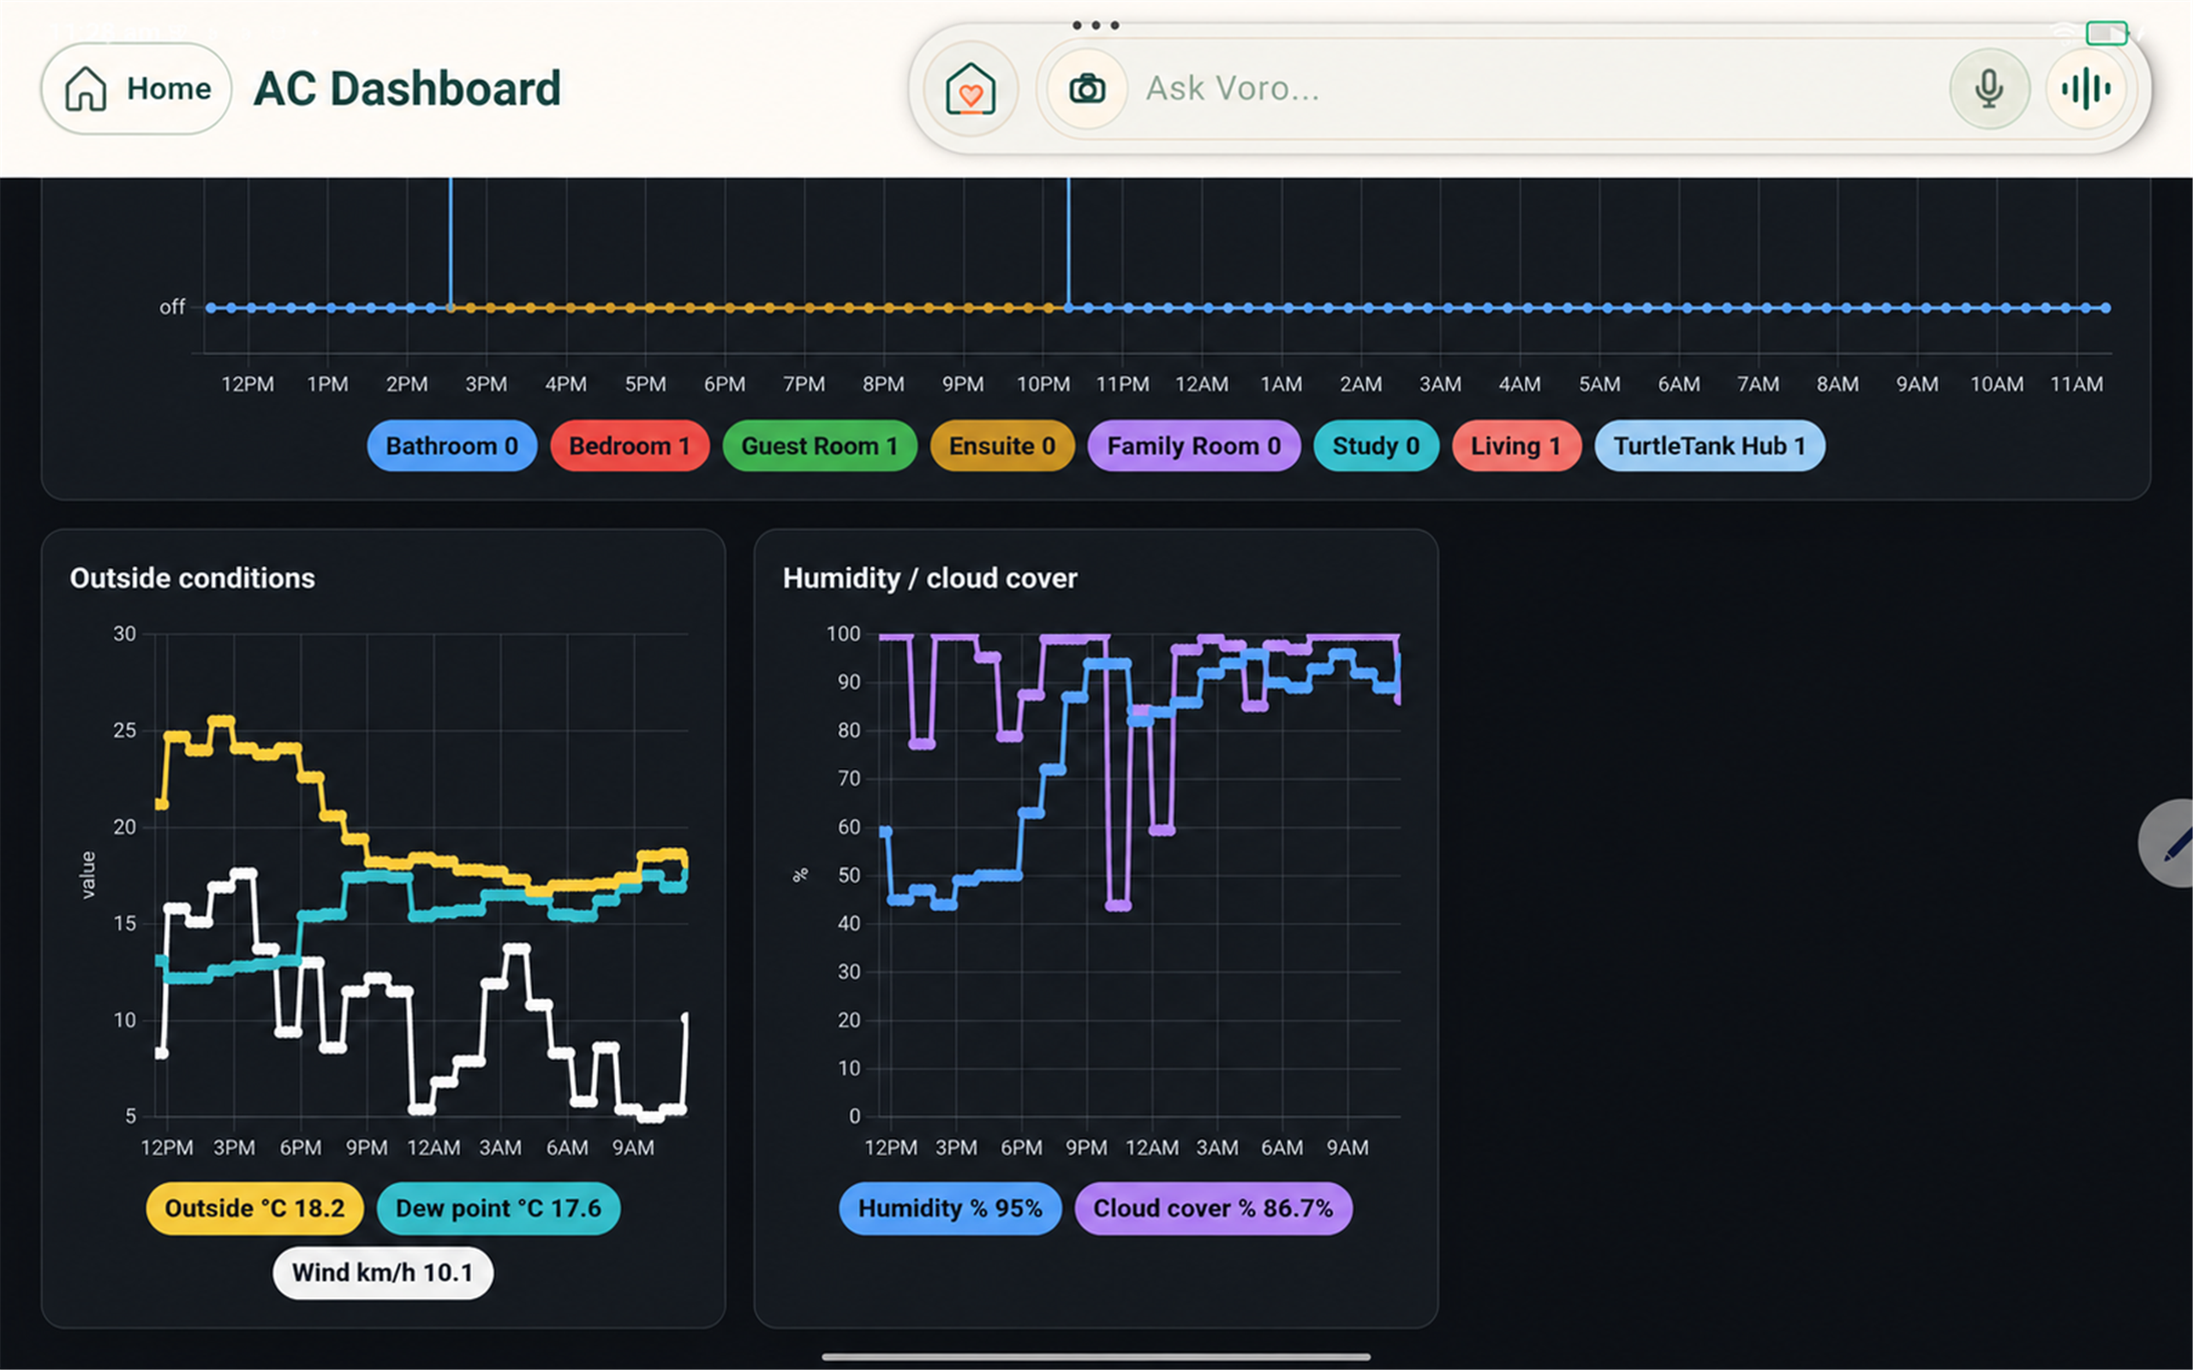Toggle the Ensuite 0 legend series
The height and width of the screenshot is (1370, 2193).
(x=1001, y=446)
